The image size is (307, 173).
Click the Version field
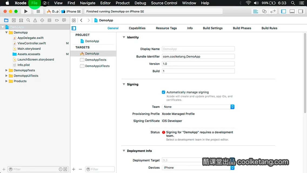coord(198,64)
